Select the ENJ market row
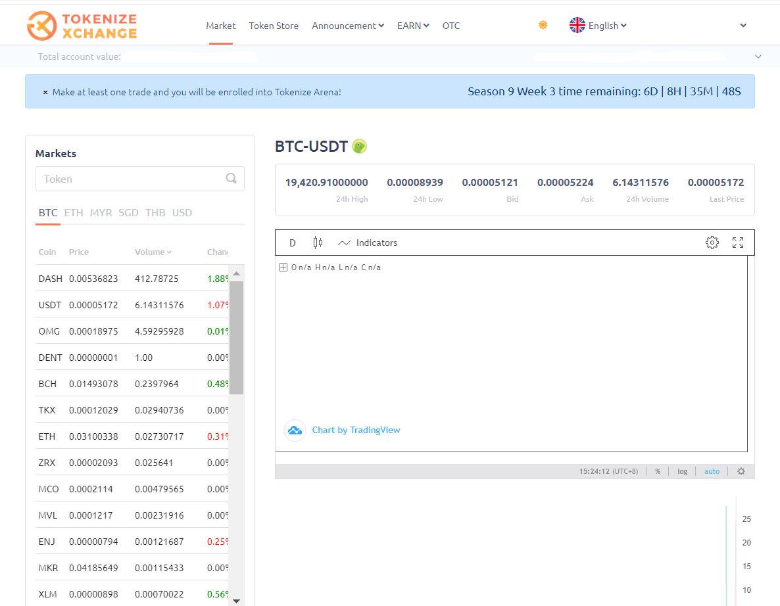 (x=132, y=542)
